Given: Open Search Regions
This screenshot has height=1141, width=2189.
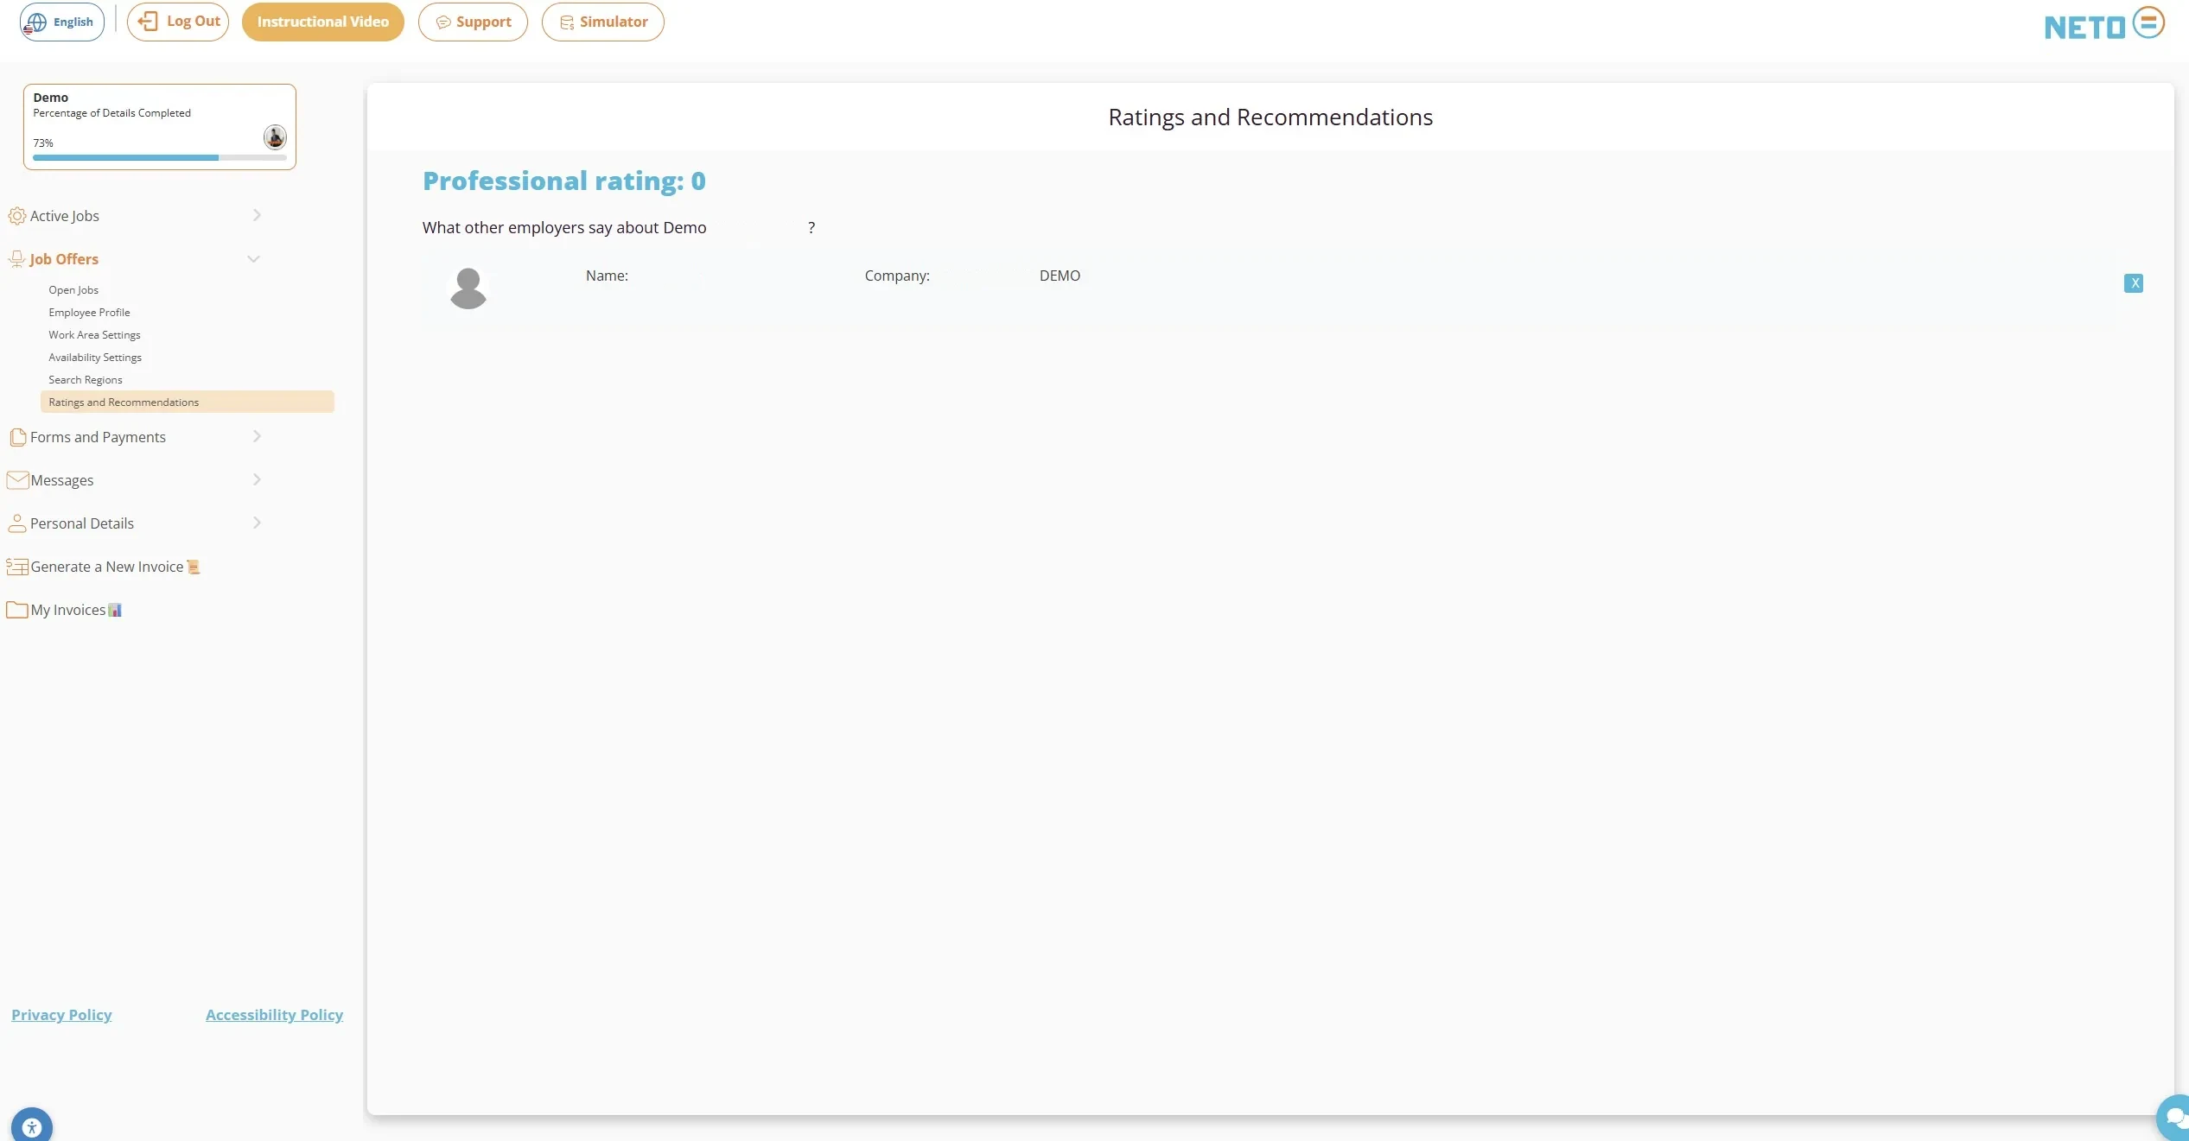Looking at the screenshot, I should 86,380.
